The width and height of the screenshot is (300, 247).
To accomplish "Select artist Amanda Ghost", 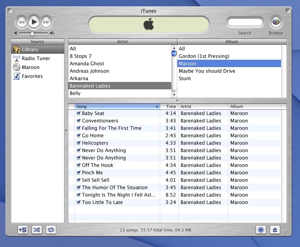I will click(119, 63).
